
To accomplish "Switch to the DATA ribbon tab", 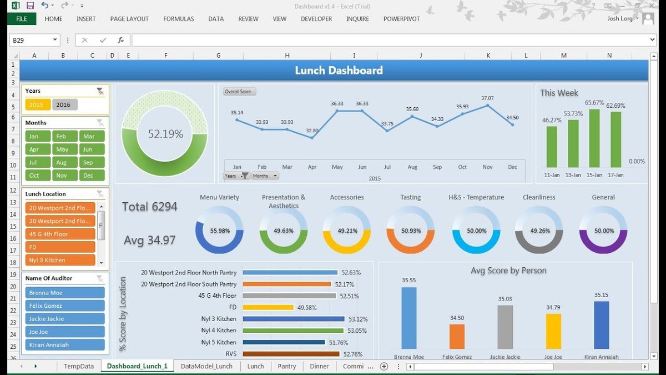I will tap(216, 18).
